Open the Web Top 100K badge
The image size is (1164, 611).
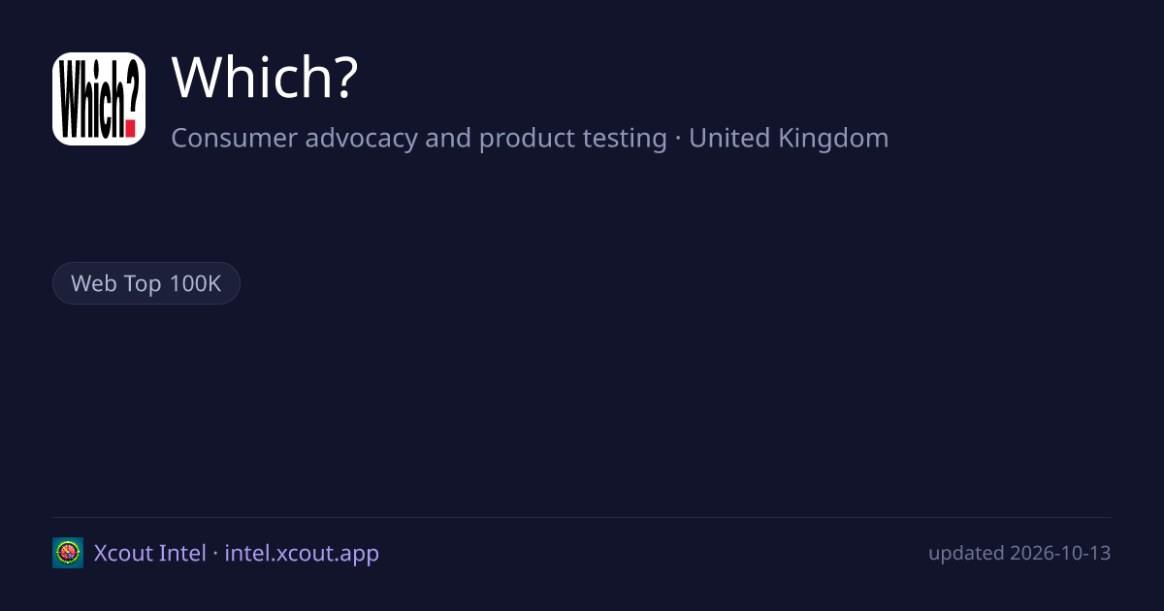point(146,283)
